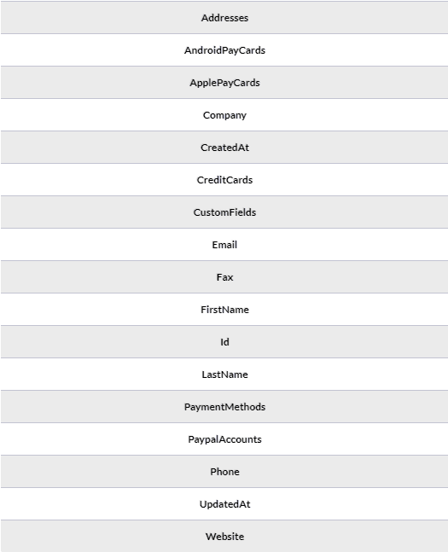
Task: Select the CreatedAt row
Action: (224, 147)
